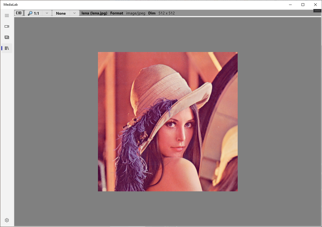Screen dimensions: 322x227
Task: Open the hamburger navigation menu
Action: click(x=7, y=16)
